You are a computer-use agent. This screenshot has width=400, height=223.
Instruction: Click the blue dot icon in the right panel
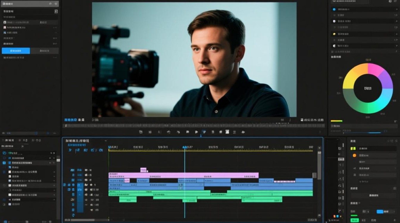334,10
